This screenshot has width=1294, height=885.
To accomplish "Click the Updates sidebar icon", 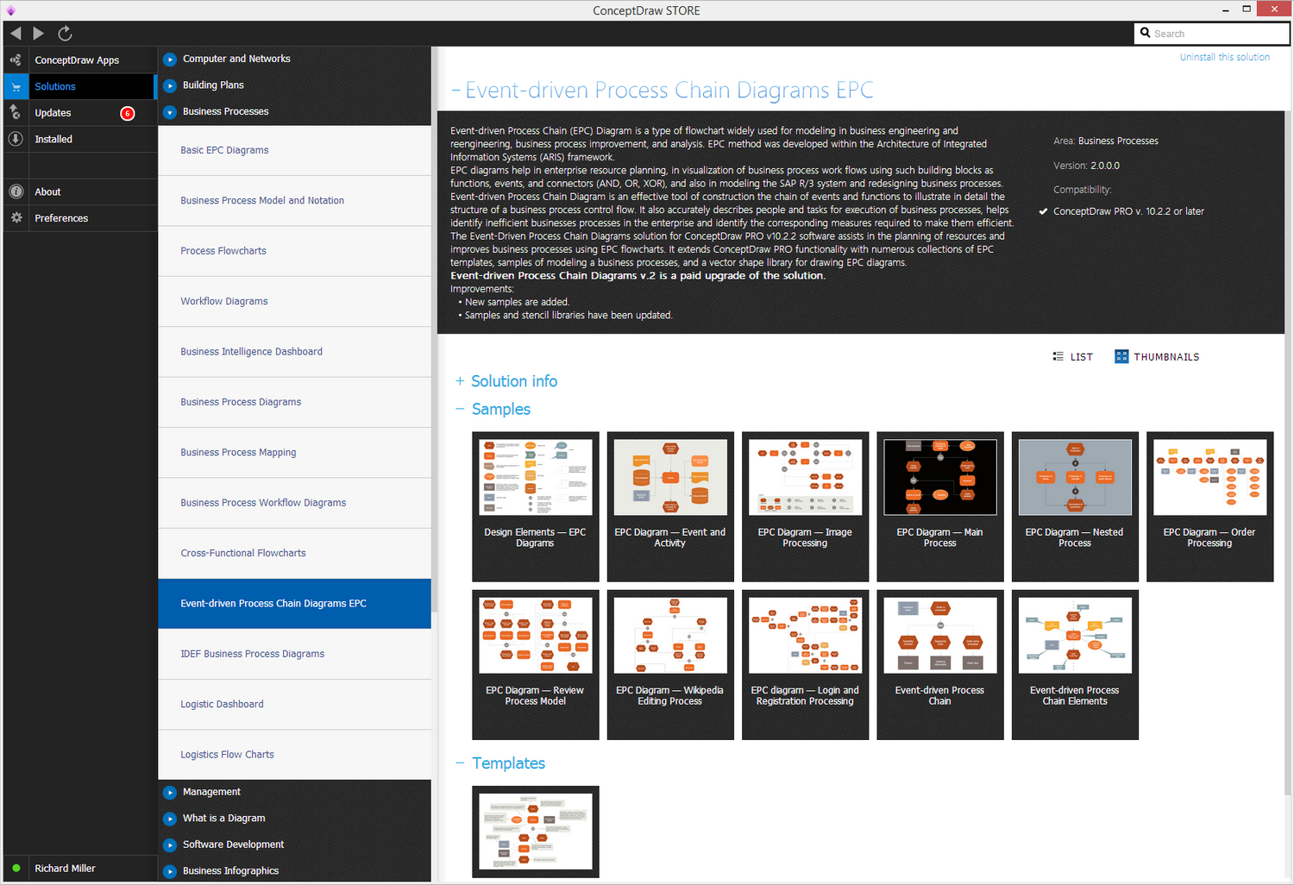I will (x=16, y=113).
